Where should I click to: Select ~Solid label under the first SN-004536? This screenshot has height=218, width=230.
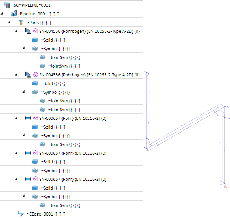click(53, 40)
